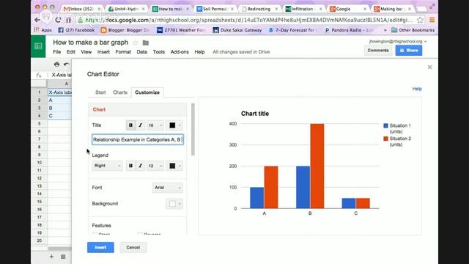The height and width of the screenshot is (264, 469).
Task: Open the Font 'Arial' dropdown
Action: point(168,188)
